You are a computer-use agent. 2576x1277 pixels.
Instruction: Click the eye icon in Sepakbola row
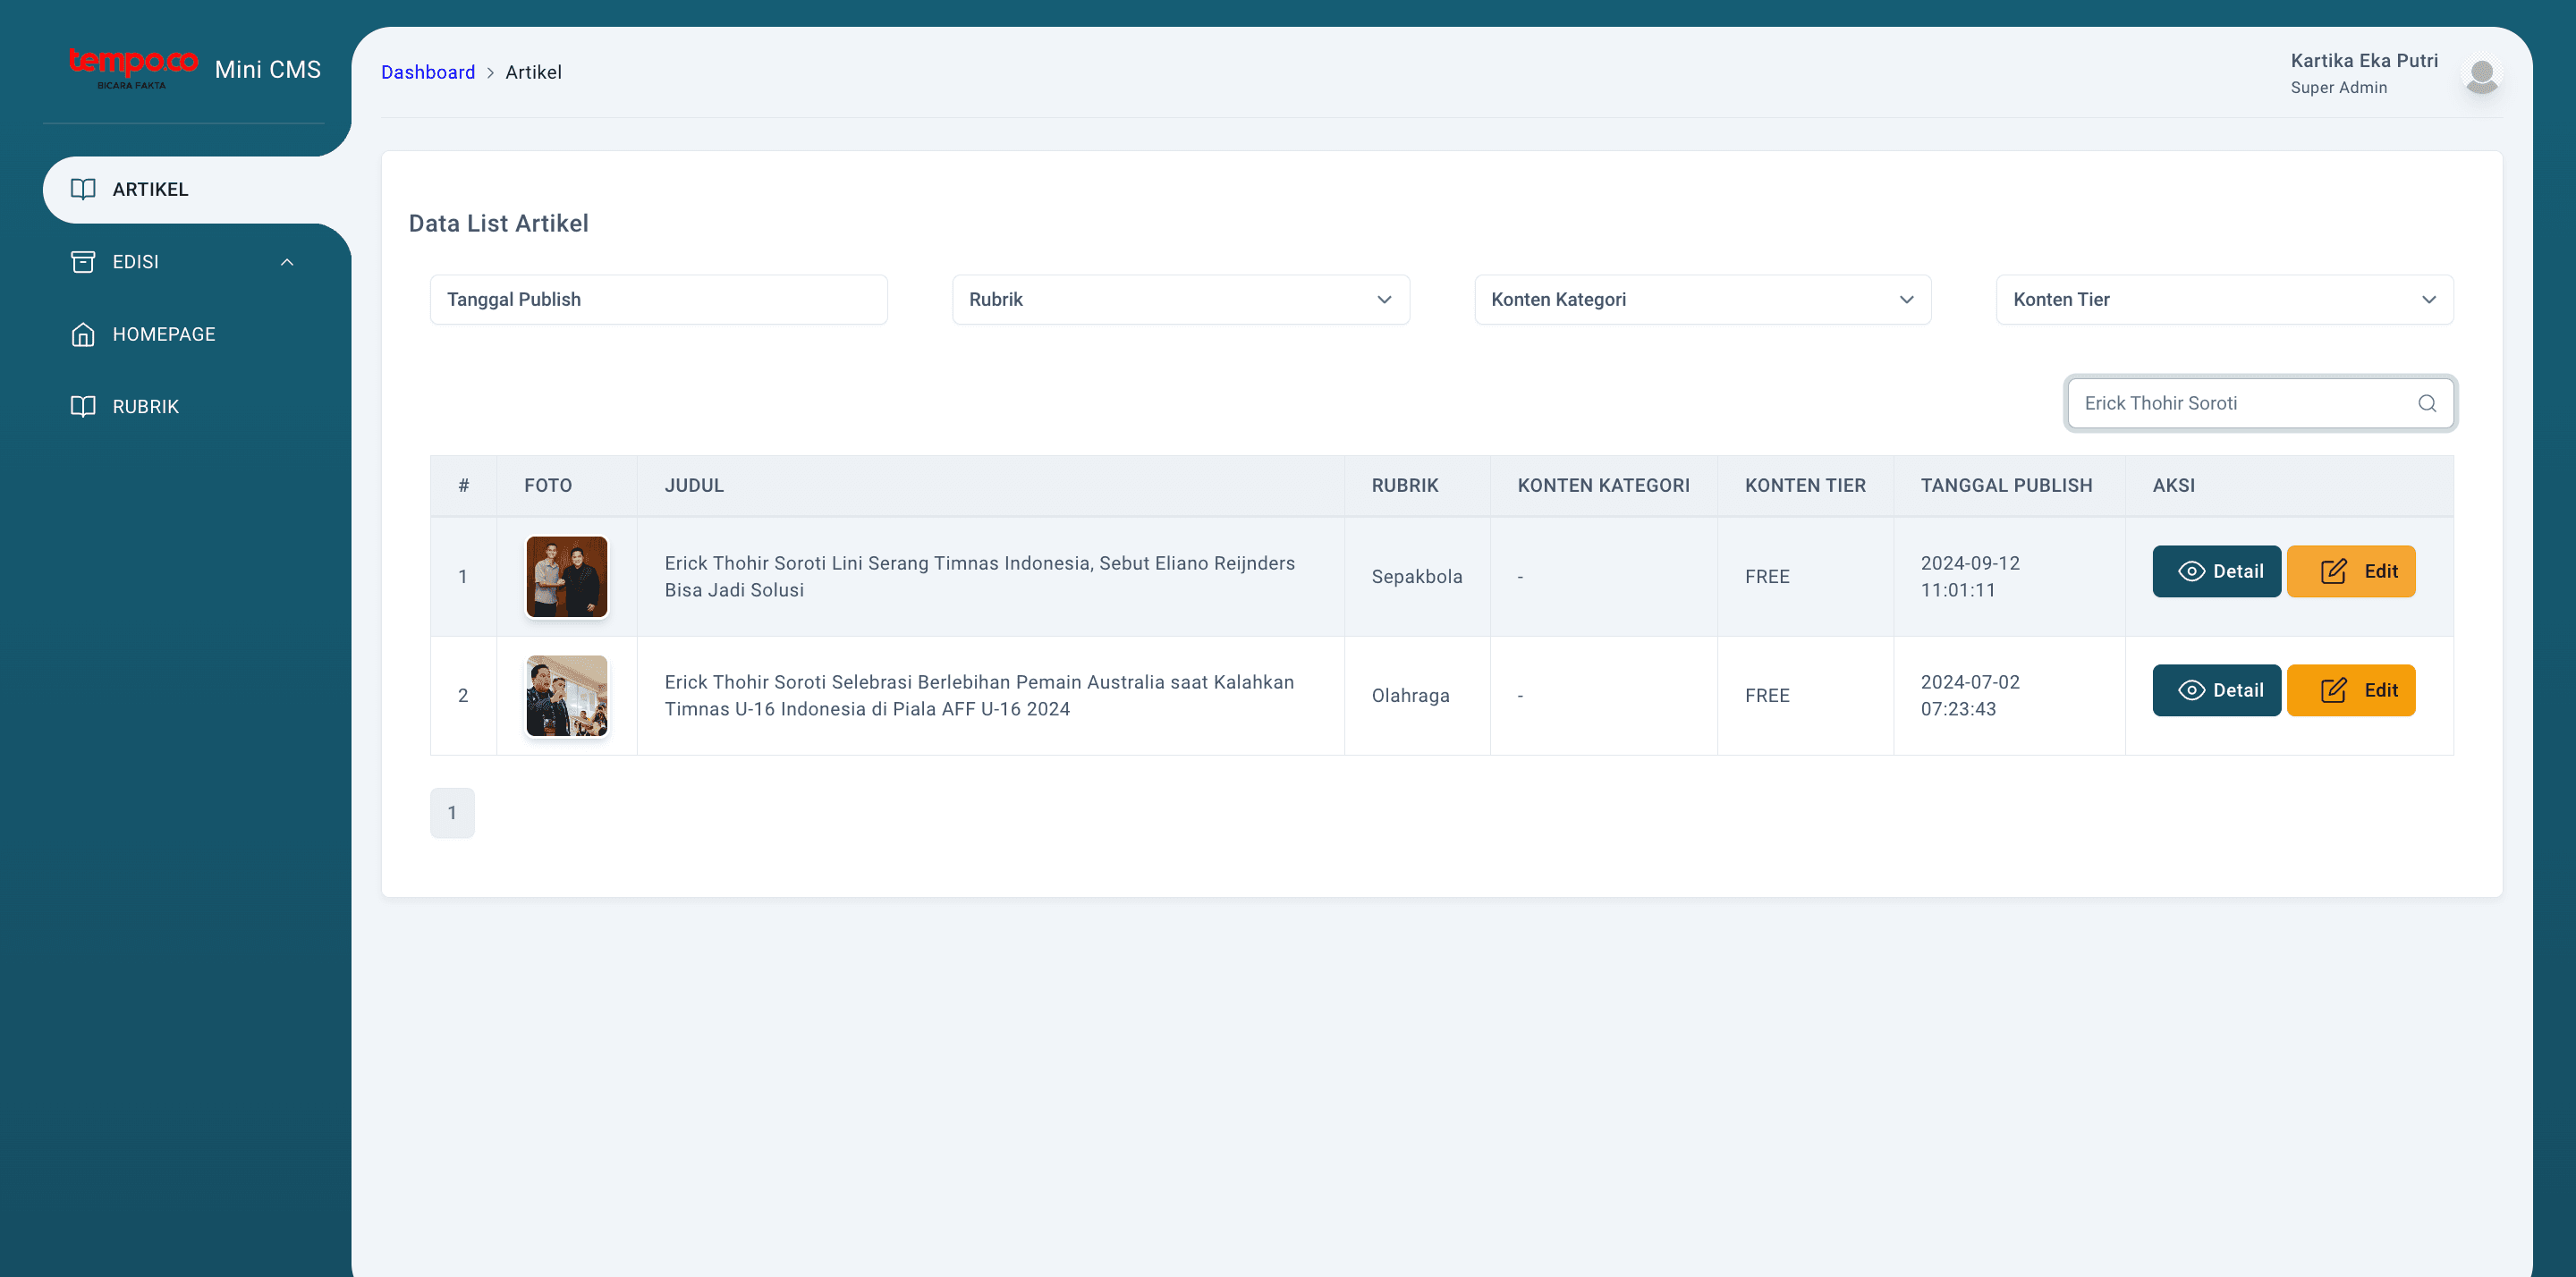click(2191, 571)
